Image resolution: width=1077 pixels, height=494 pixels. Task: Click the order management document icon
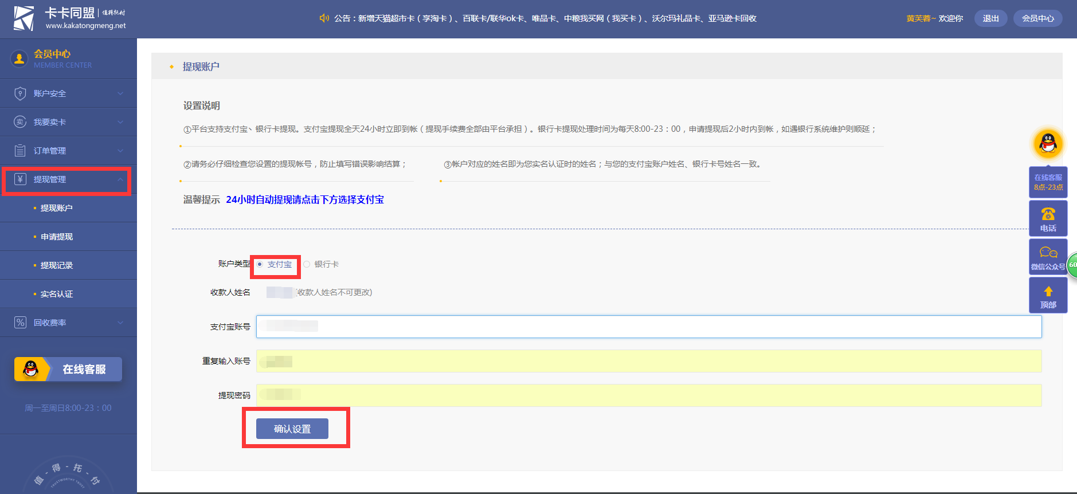click(20, 151)
